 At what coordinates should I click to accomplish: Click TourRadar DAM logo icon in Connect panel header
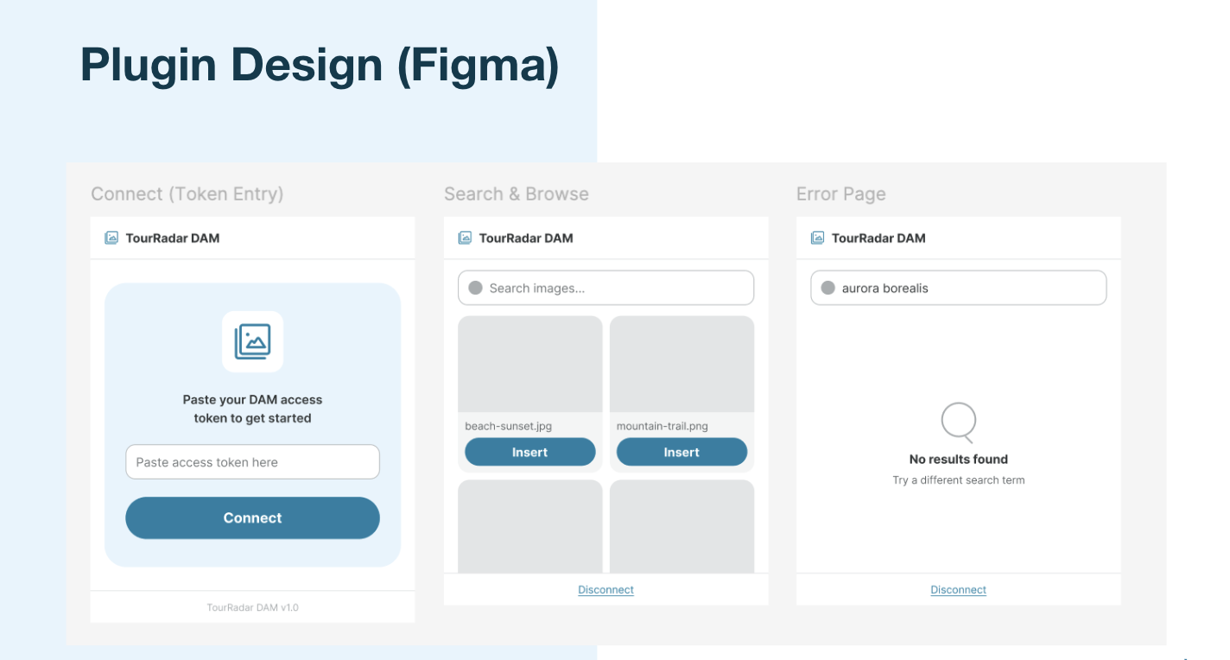tap(111, 238)
